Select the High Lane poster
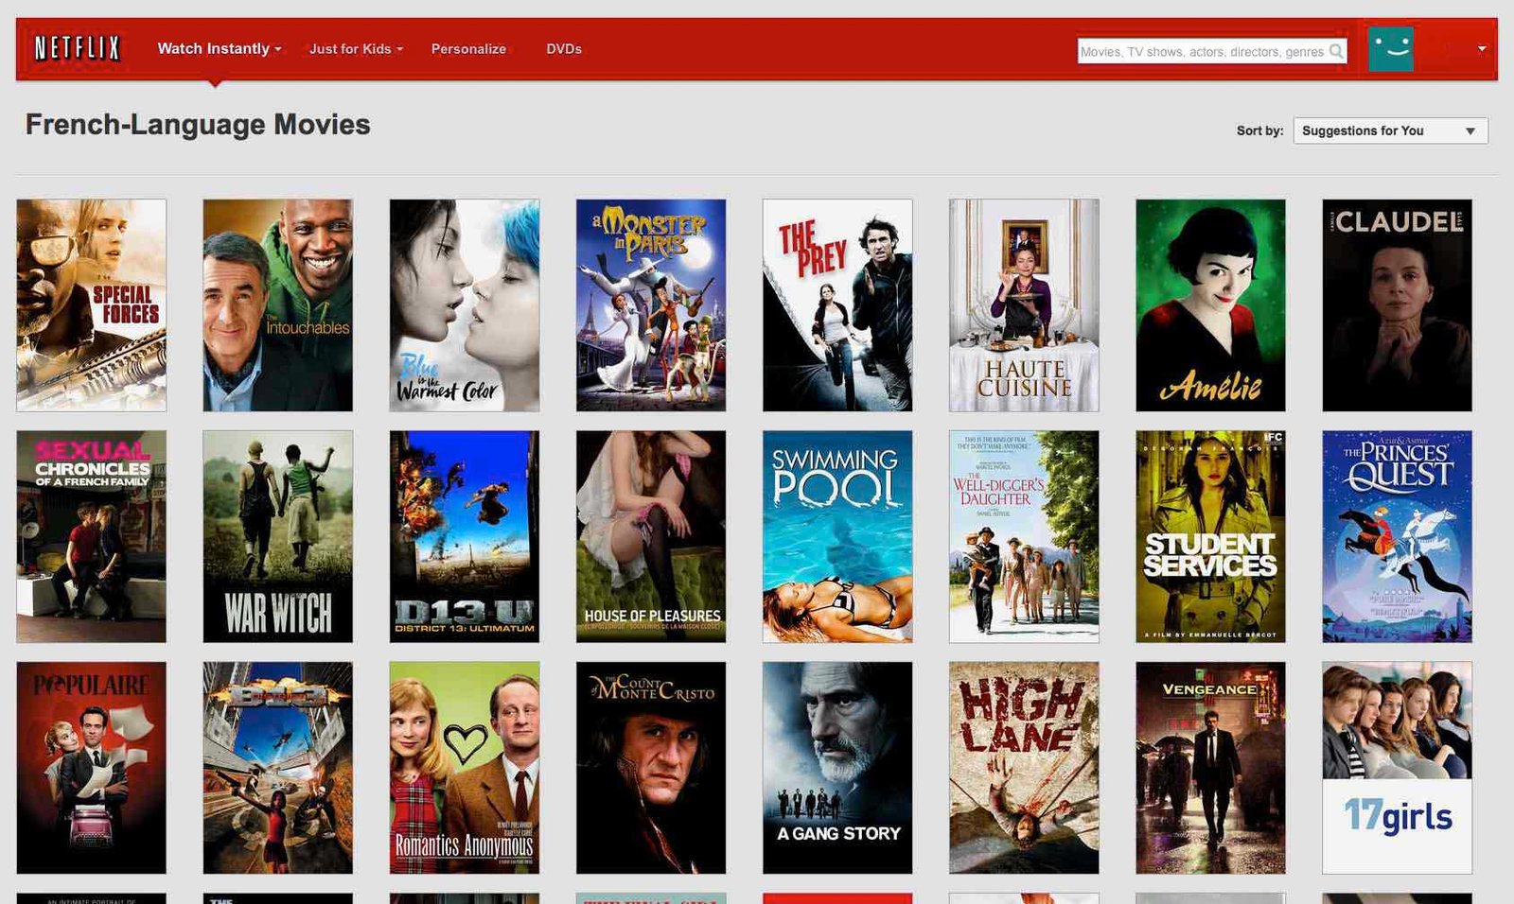Image resolution: width=1514 pixels, height=904 pixels. (1024, 768)
